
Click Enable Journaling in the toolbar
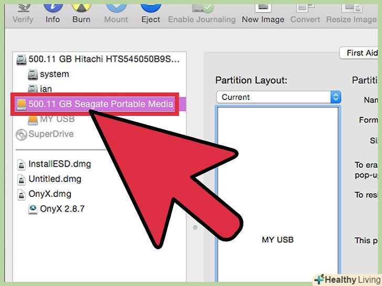pyautogui.click(x=202, y=15)
